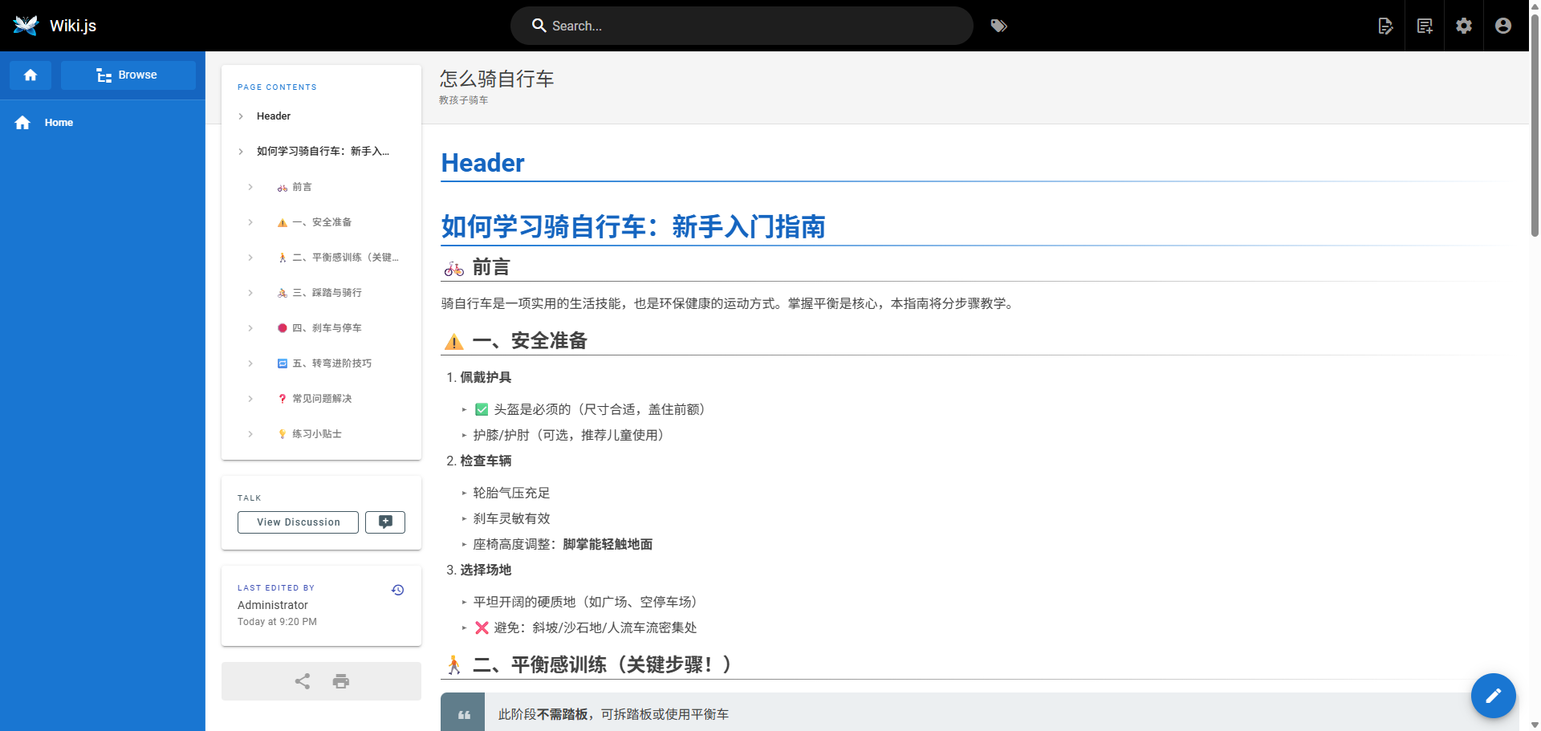Viewport: 1541px width, 731px height.
Task: Click the floating edit pencil button
Action: (1494, 696)
